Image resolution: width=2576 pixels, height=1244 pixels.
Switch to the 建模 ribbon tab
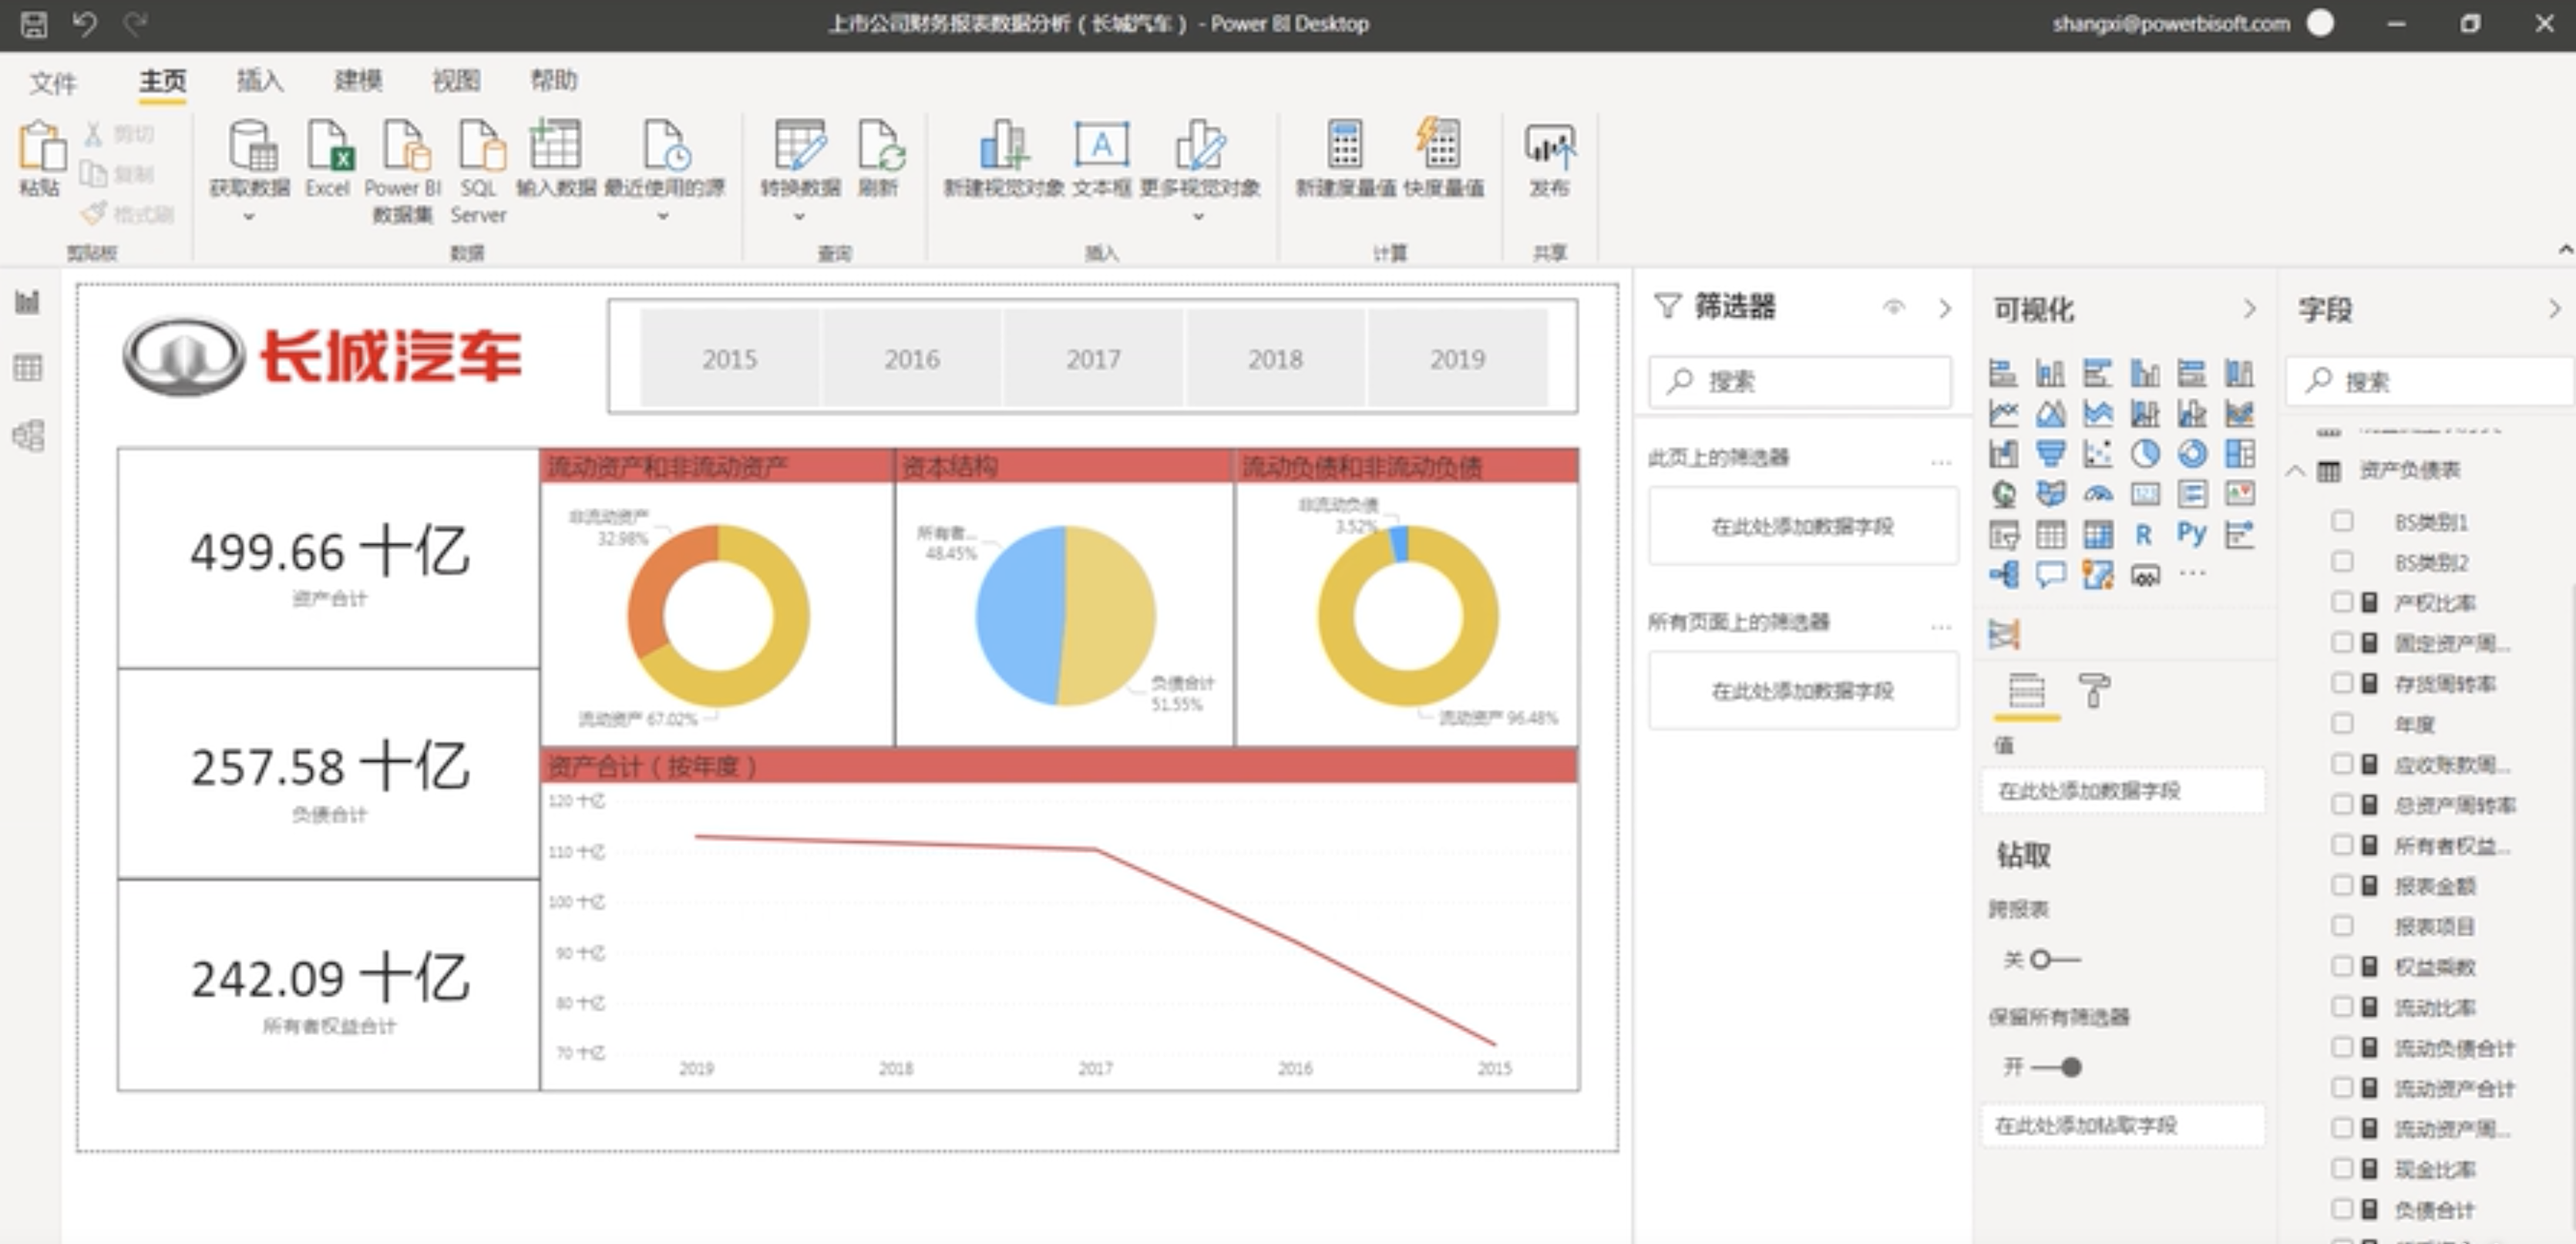pyautogui.click(x=358, y=80)
